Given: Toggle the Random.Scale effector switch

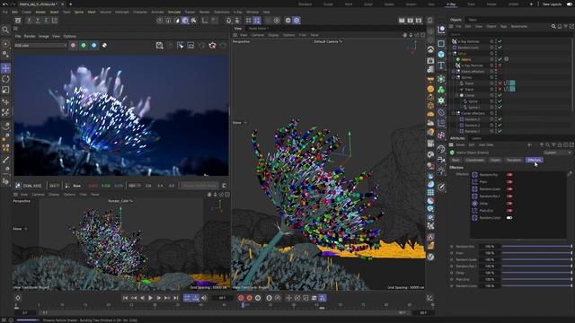Looking at the screenshot, I should pyautogui.click(x=509, y=189).
